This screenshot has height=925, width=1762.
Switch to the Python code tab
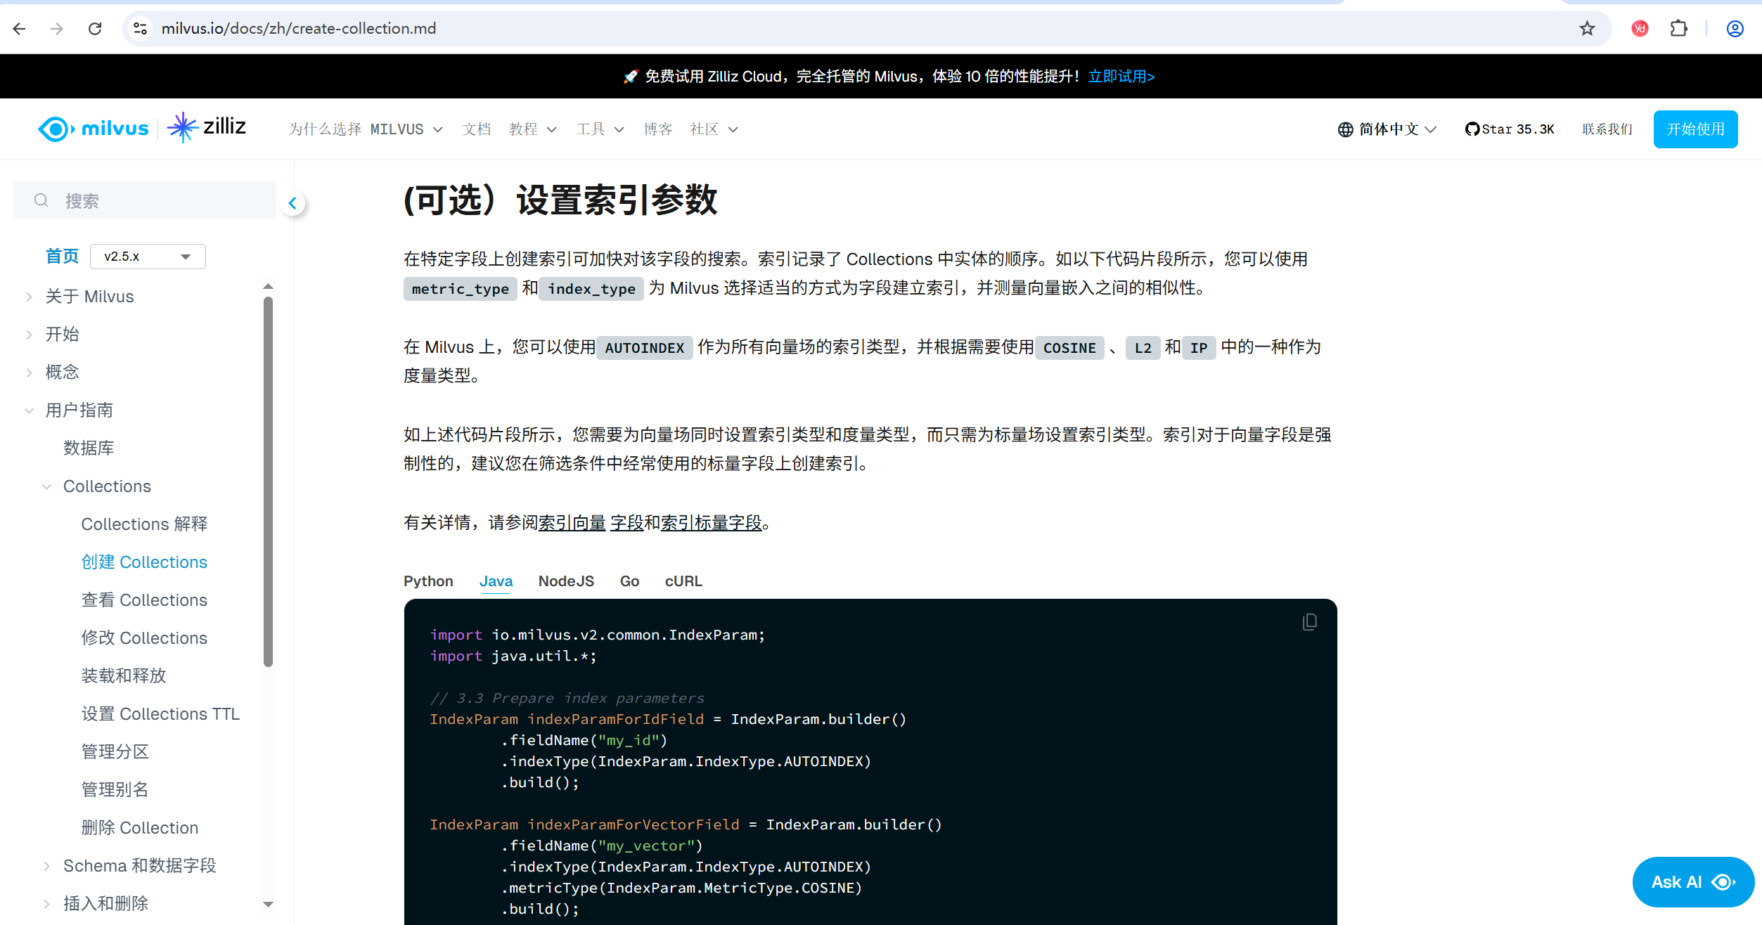coord(427,581)
